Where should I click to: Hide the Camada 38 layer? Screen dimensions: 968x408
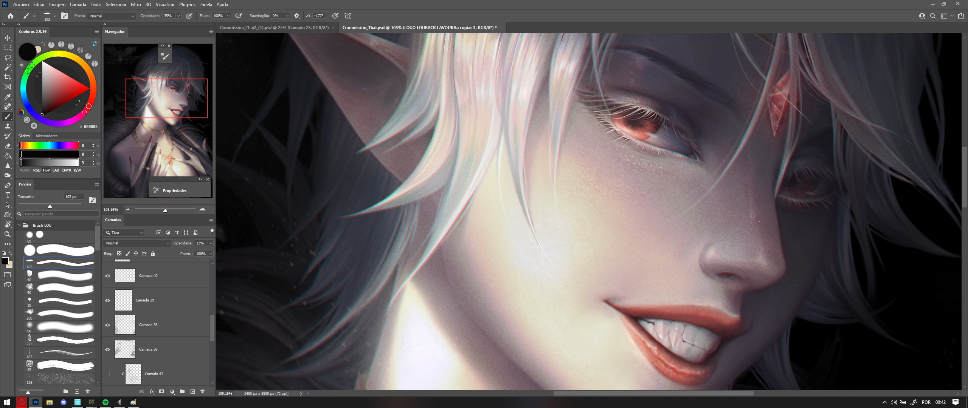(107, 325)
